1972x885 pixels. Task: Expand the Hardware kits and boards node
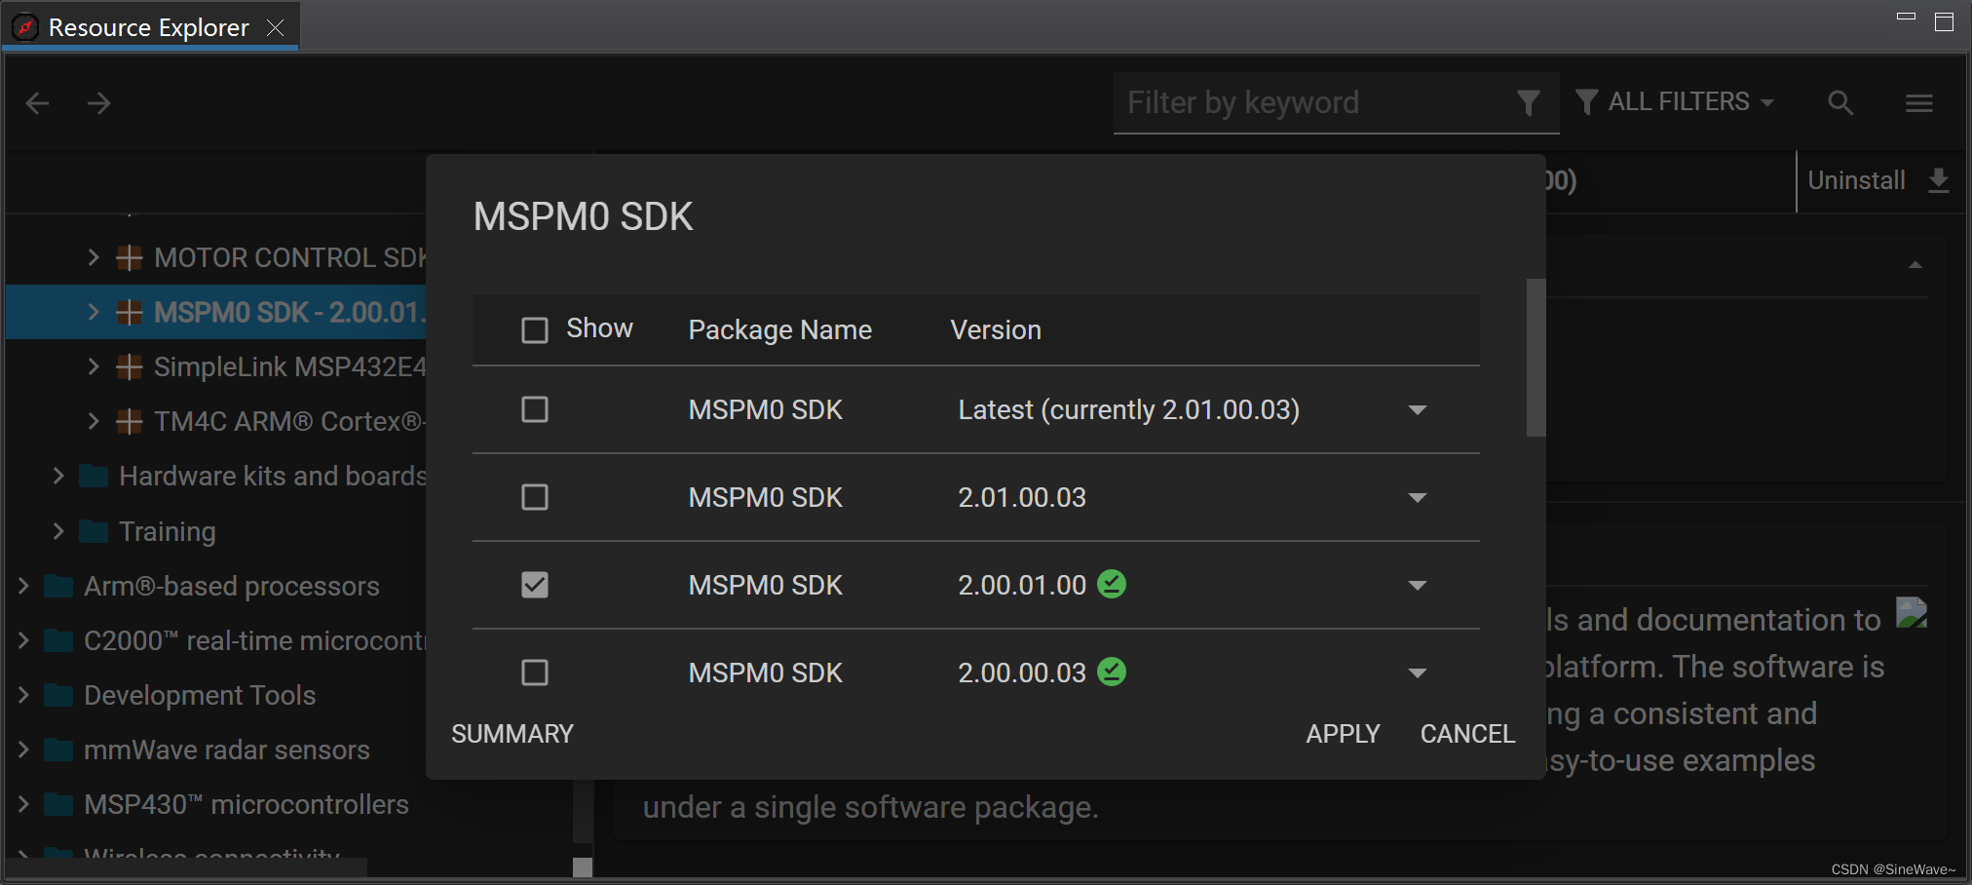point(58,476)
